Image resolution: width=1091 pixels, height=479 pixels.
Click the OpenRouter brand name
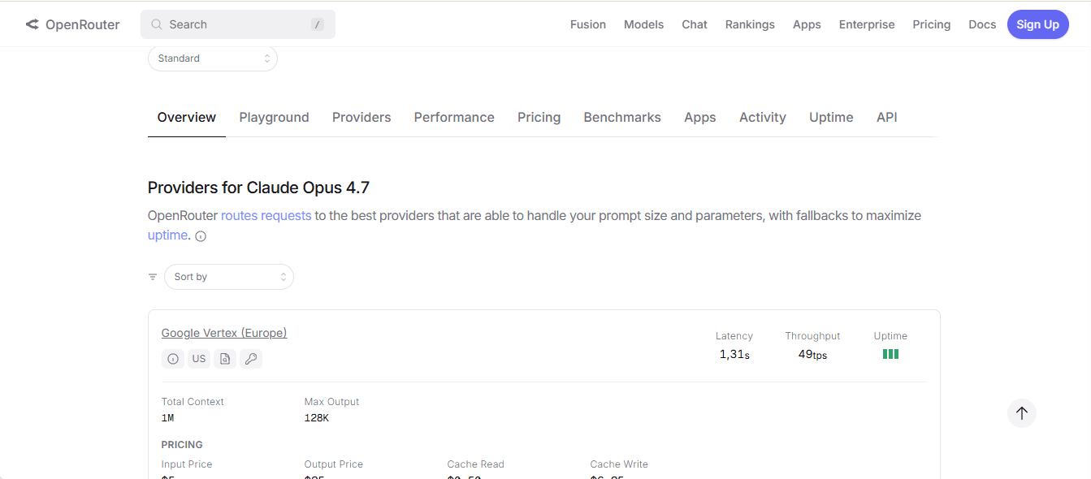pyautogui.click(x=82, y=24)
